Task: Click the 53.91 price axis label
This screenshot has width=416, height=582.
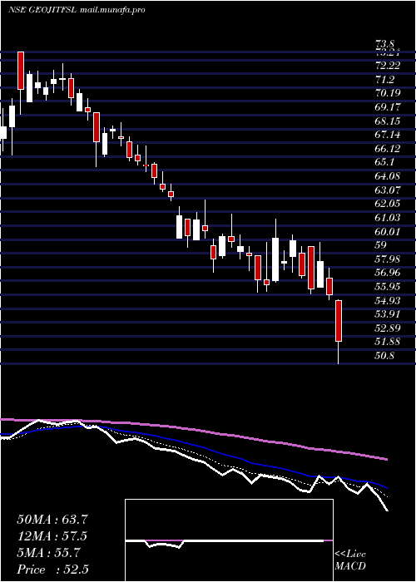Action: click(x=388, y=314)
